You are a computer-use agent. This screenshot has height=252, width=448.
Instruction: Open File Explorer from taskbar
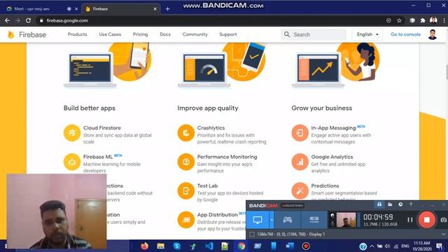pyautogui.click(x=160, y=246)
